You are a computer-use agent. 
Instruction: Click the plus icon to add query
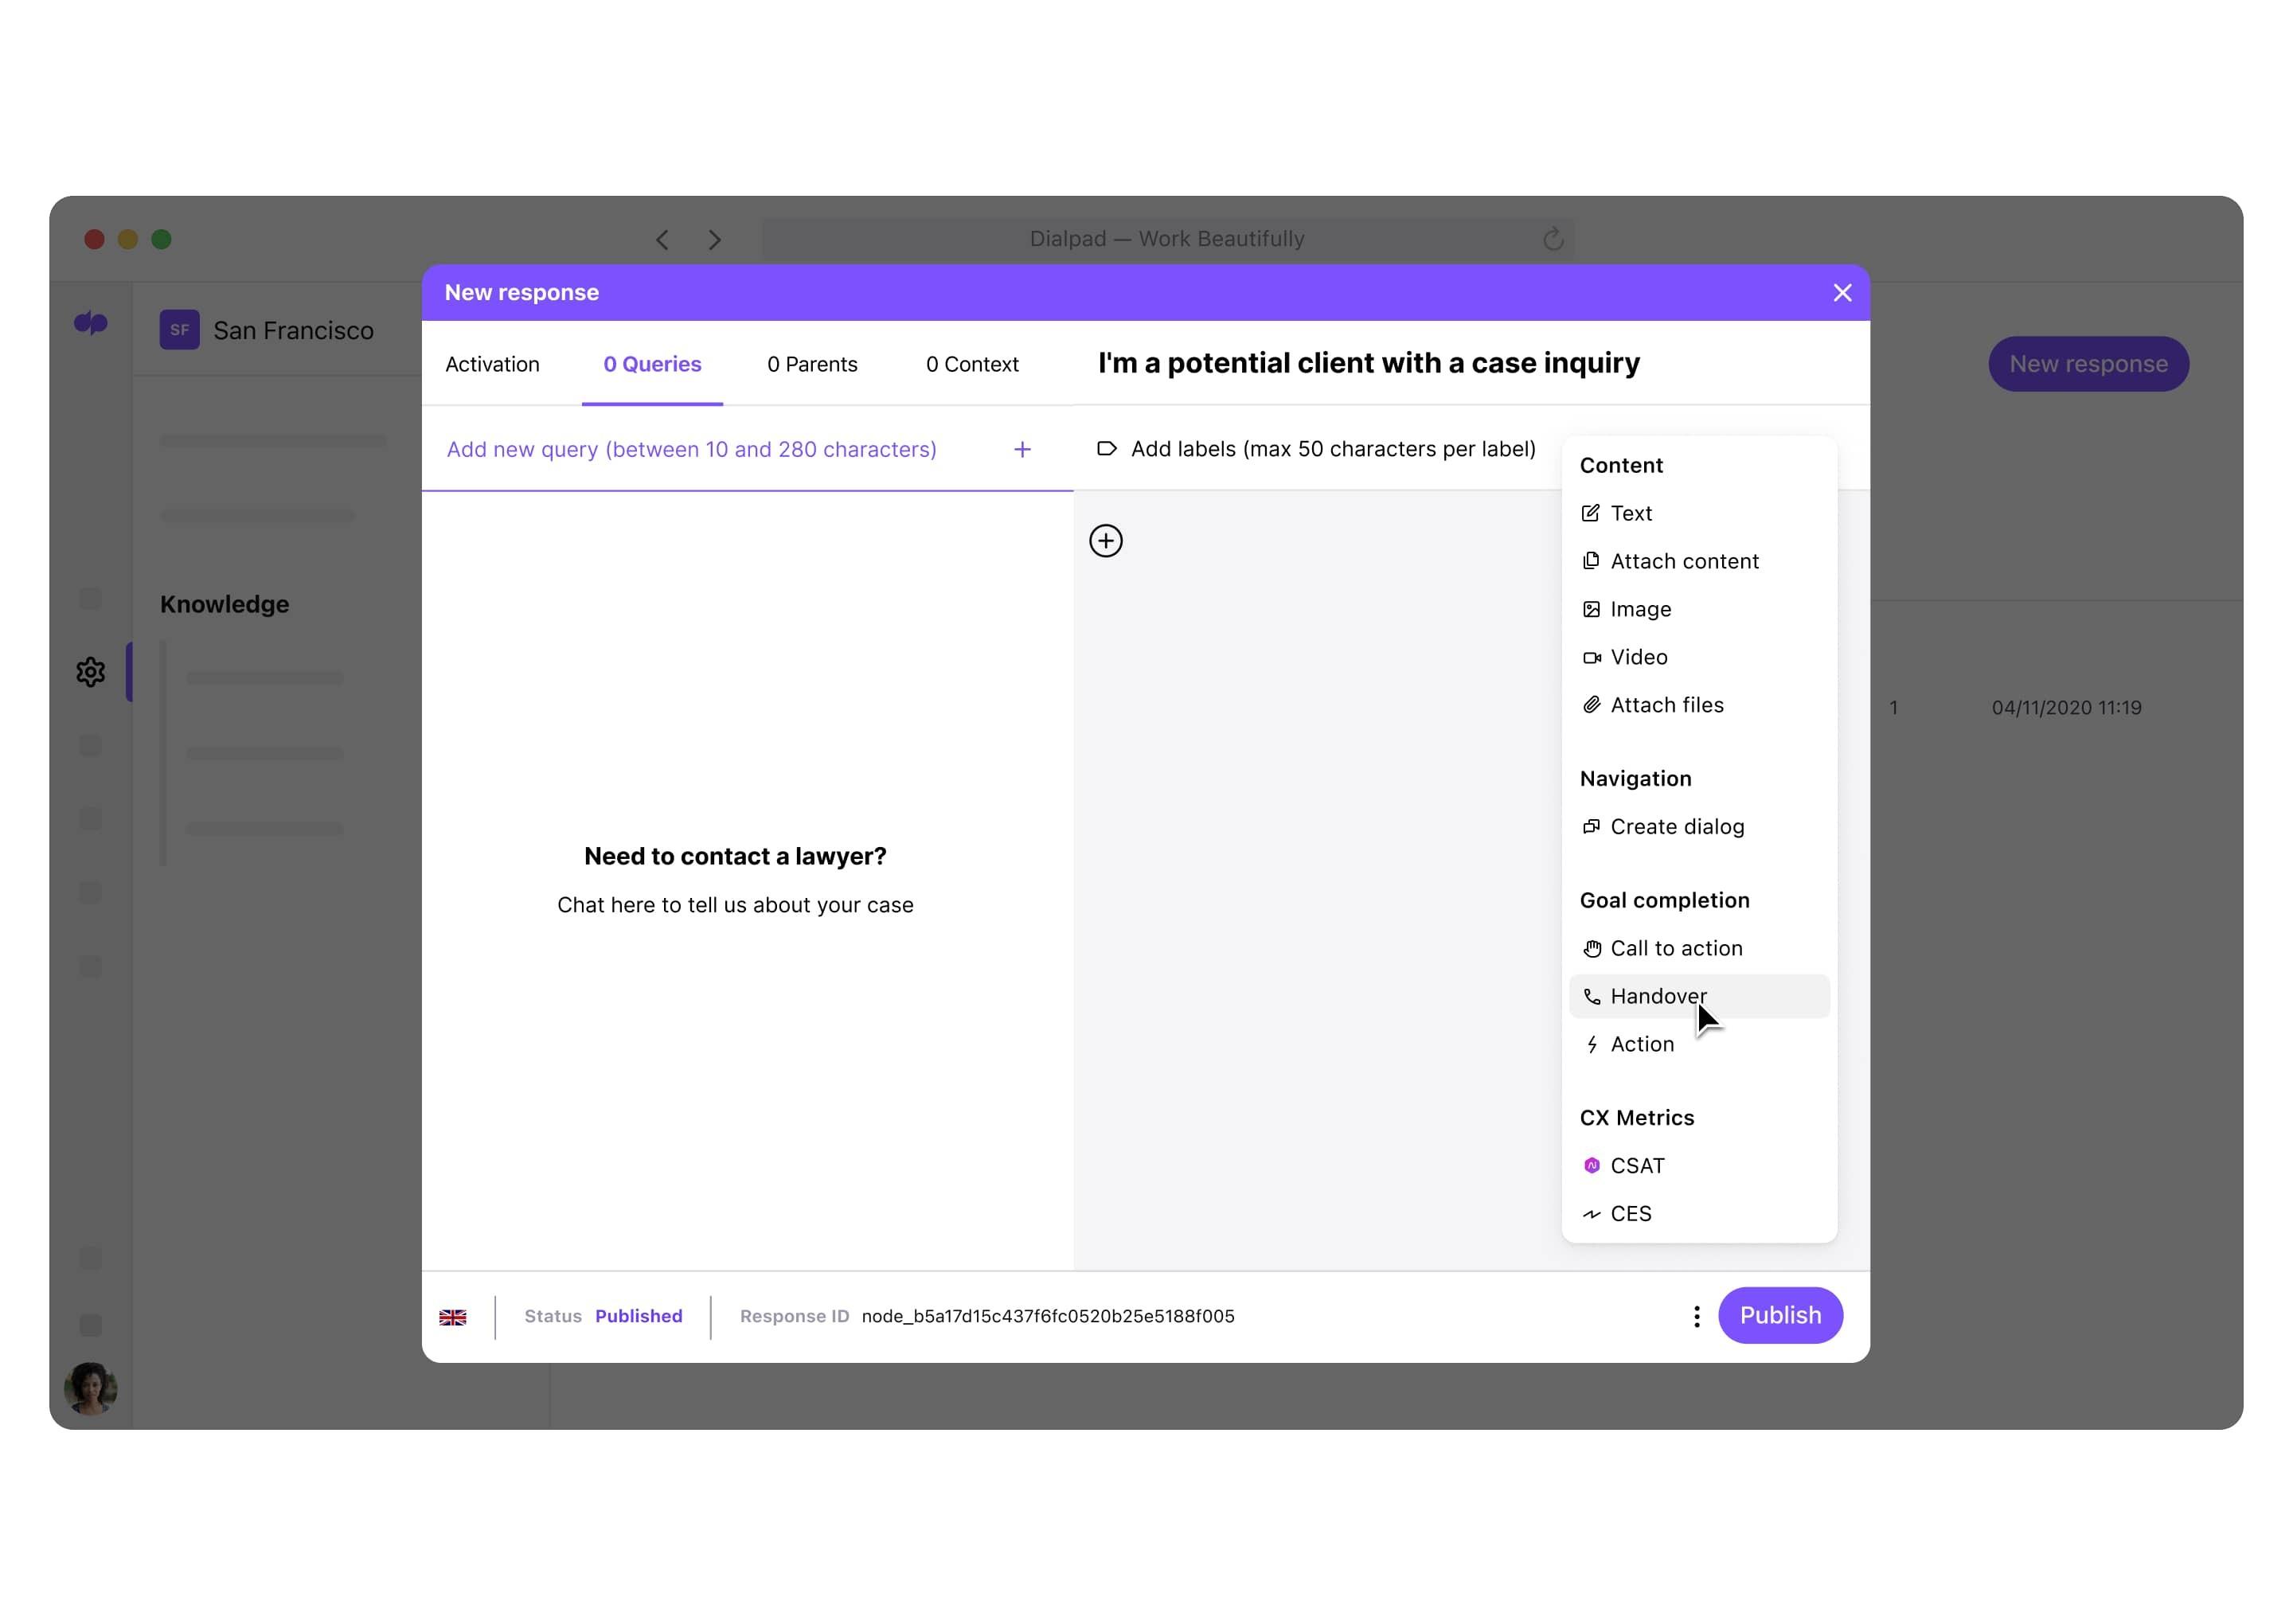(x=1022, y=450)
